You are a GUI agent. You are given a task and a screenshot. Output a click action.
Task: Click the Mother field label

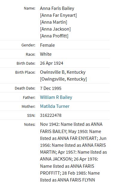click(28, 107)
